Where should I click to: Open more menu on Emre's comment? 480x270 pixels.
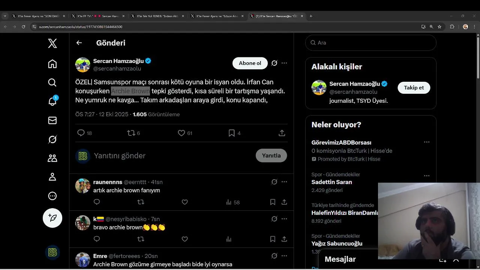coord(284,256)
